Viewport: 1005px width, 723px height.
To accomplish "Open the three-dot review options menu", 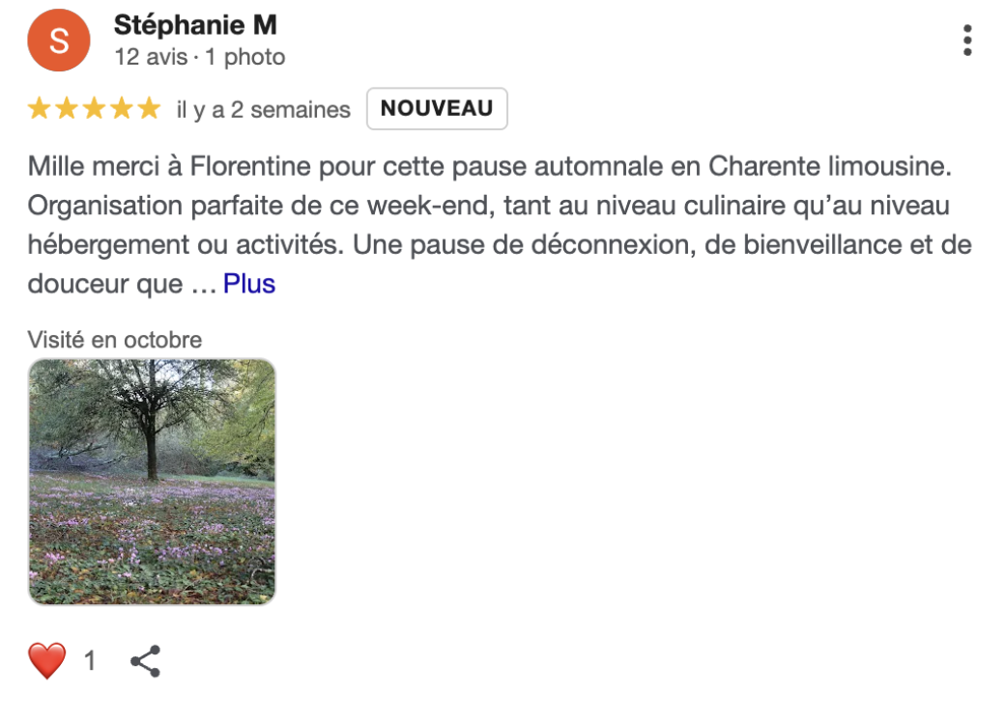I will pos(966,41).
